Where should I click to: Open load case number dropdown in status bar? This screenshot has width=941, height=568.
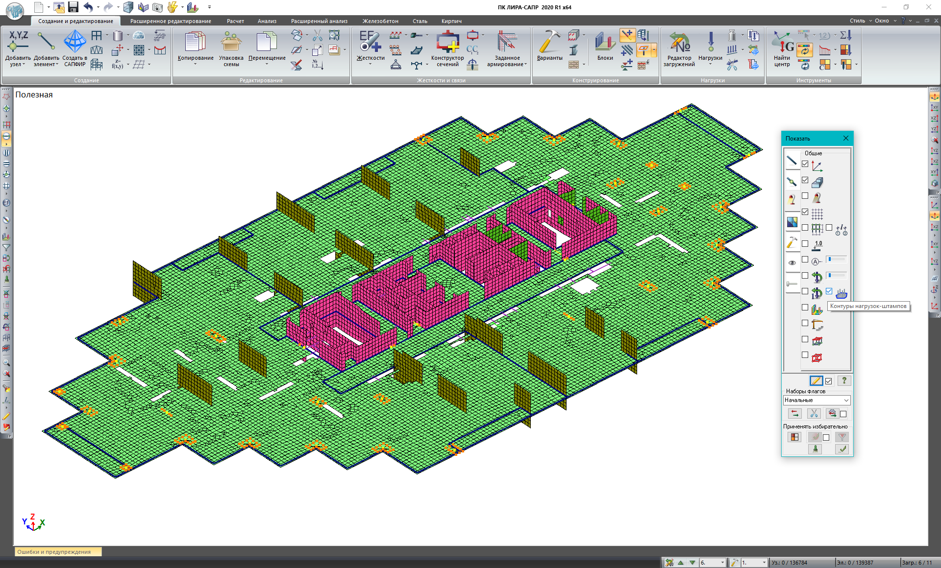coord(722,563)
